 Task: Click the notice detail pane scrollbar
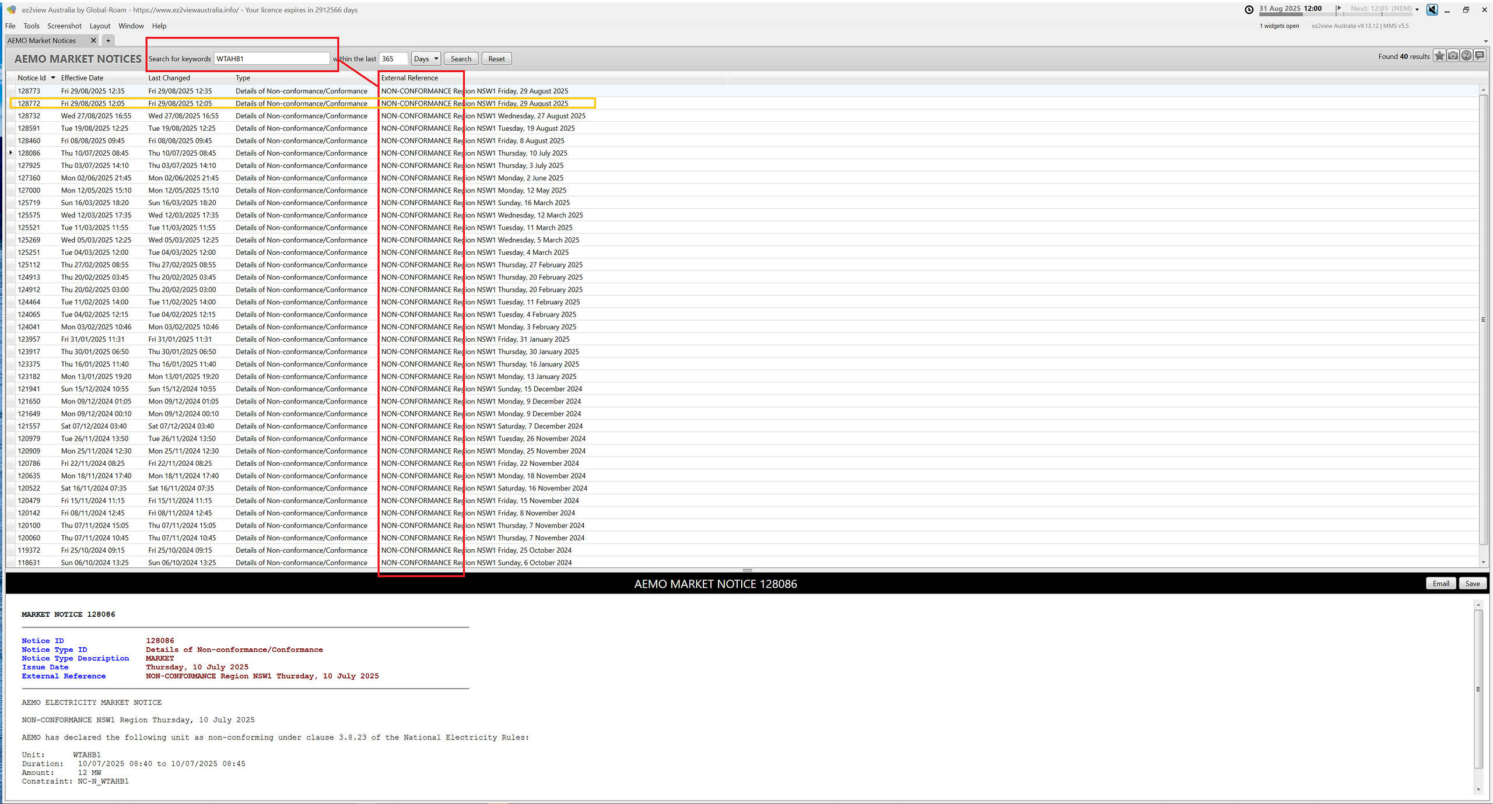tap(1478, 689)
